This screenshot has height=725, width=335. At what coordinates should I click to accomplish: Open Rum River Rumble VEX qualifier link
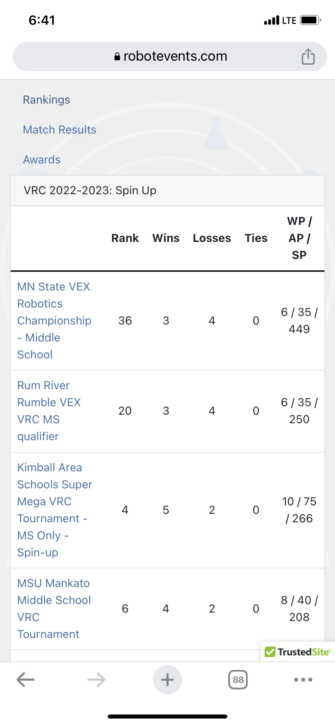[49, 411]
